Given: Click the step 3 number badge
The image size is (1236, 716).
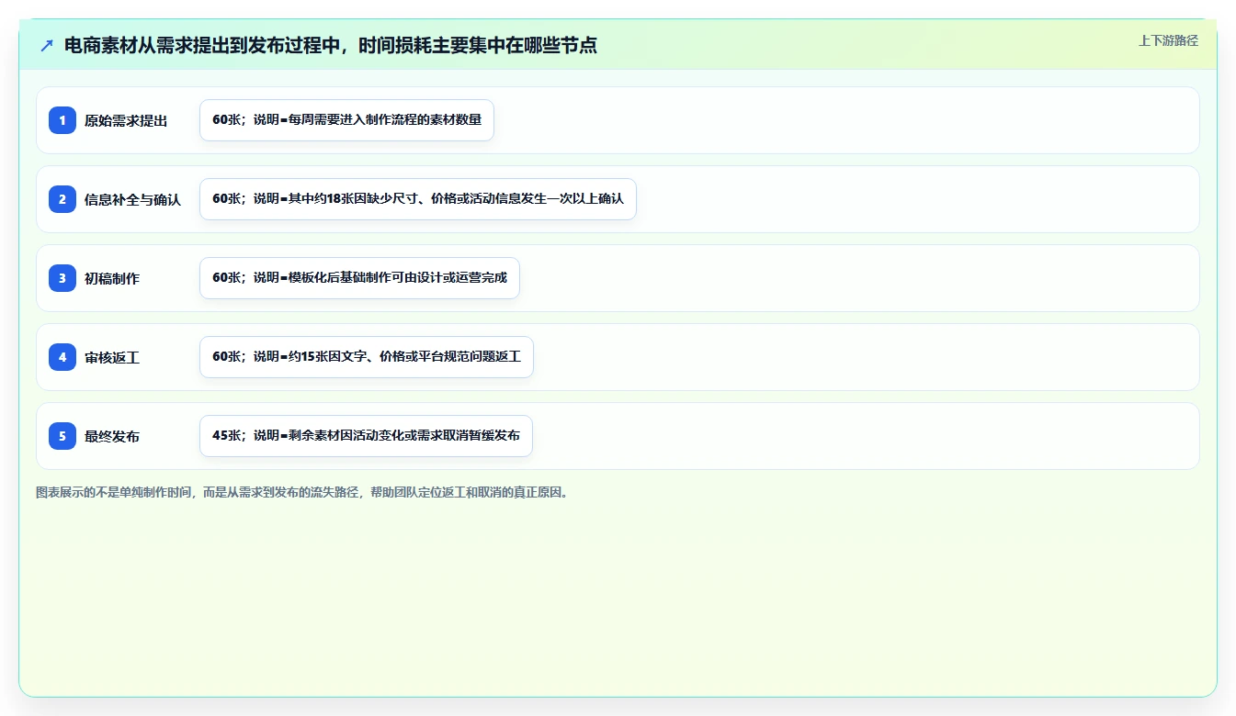Looking at the screenshot, I should coord(62,278).
